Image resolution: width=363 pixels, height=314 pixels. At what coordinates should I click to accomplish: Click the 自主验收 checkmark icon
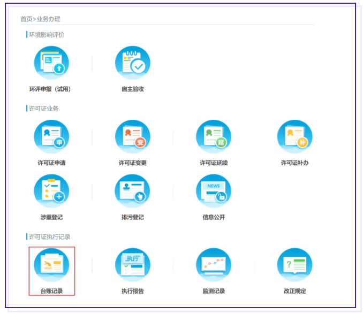point(133,63)
